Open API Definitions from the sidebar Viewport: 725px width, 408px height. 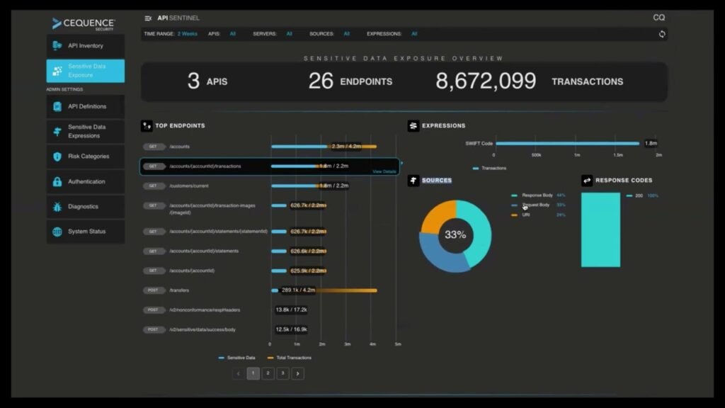coord(56,106)
